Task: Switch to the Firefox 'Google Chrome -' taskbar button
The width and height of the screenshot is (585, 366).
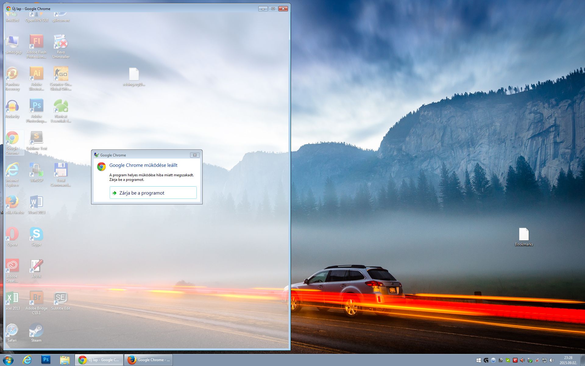Action: 148,360
